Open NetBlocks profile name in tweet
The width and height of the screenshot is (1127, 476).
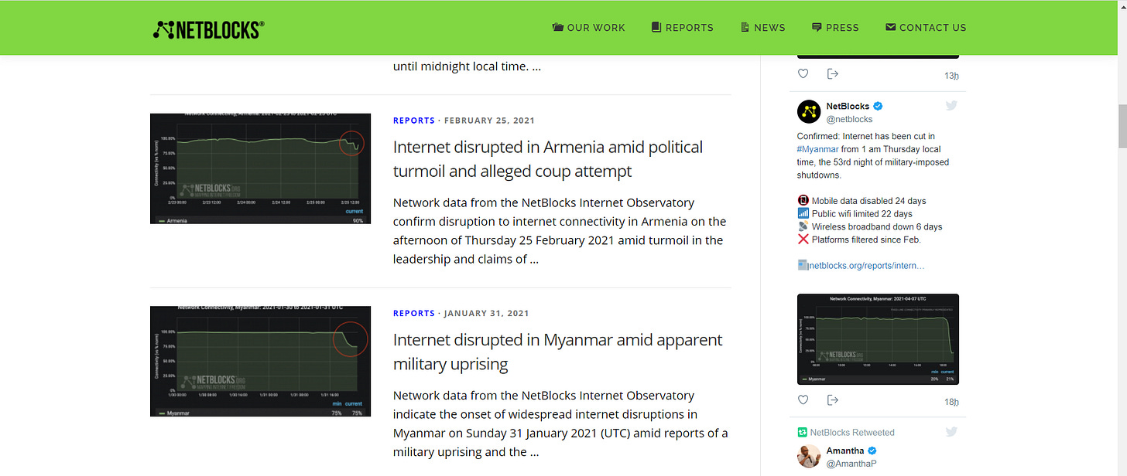[848, 107]
